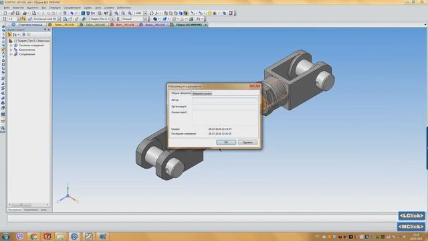
Task: Switch to Исполнения tab under tree
Action: tap(31, 210)
